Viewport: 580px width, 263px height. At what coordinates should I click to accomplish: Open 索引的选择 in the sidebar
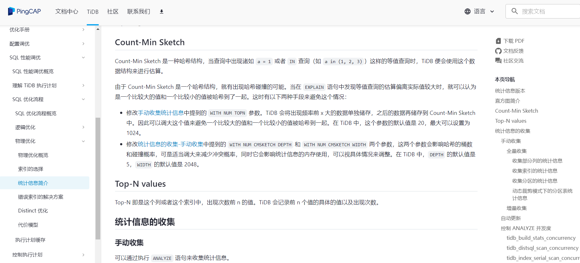[x=30, y=169]
